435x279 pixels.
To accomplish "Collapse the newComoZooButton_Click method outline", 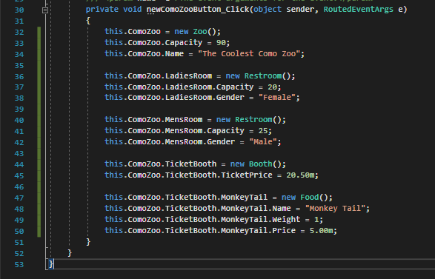I will click(45, 10).
